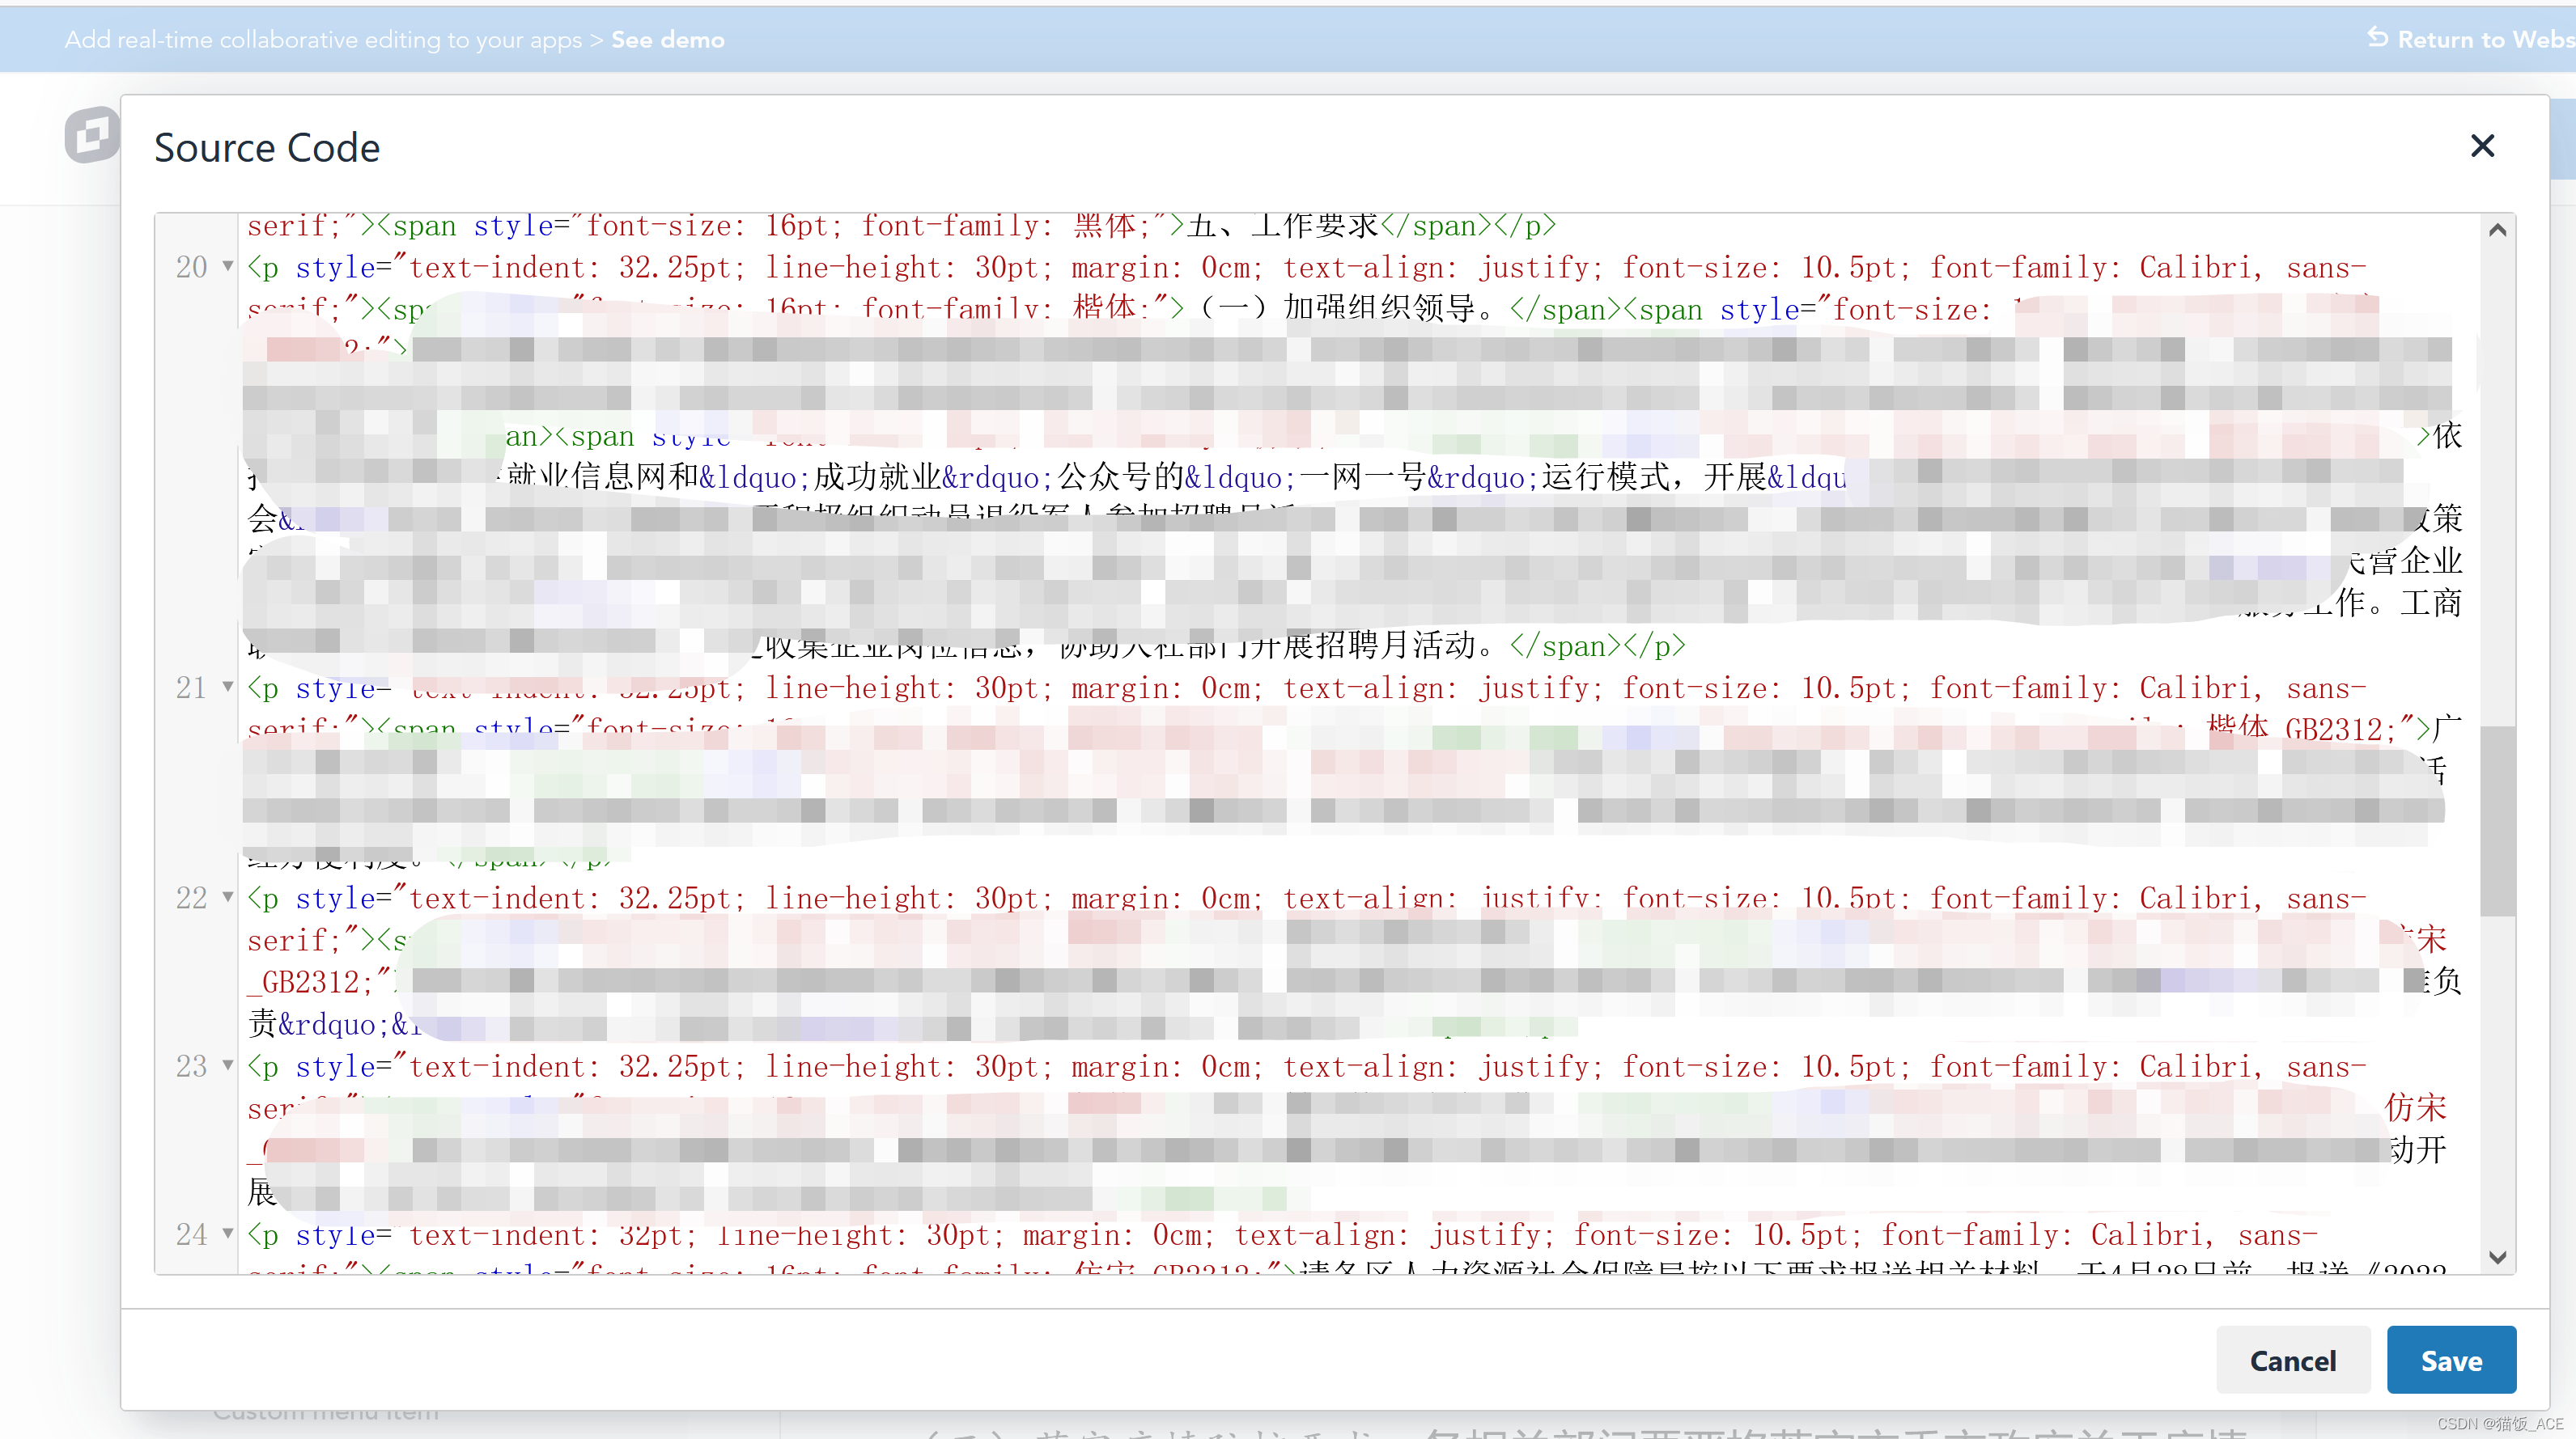Image resolution: width=2576 pixels, height=1439 pixels.
Task: Collapse code fold arrow at line 20
Action: (228, 266)
